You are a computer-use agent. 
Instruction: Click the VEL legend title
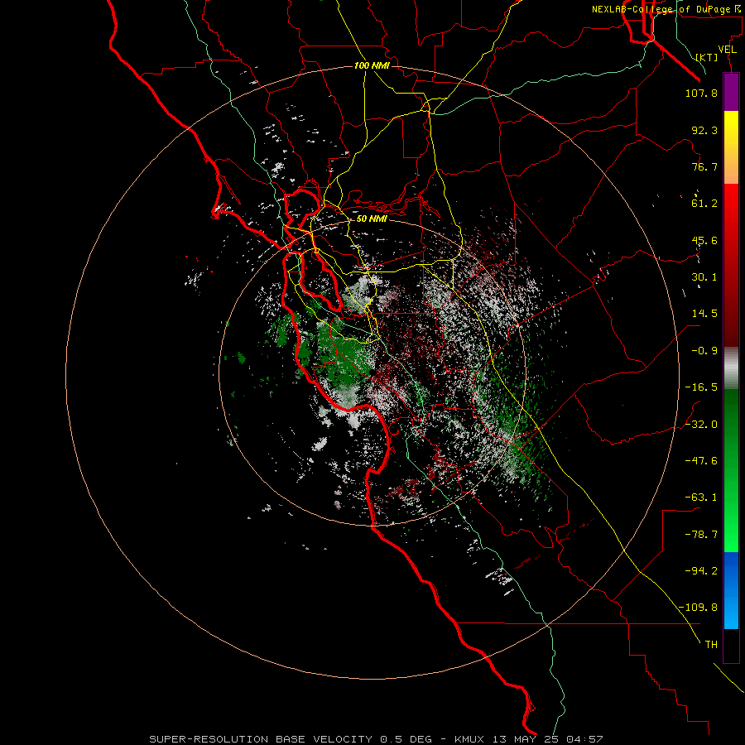point(727,50)
